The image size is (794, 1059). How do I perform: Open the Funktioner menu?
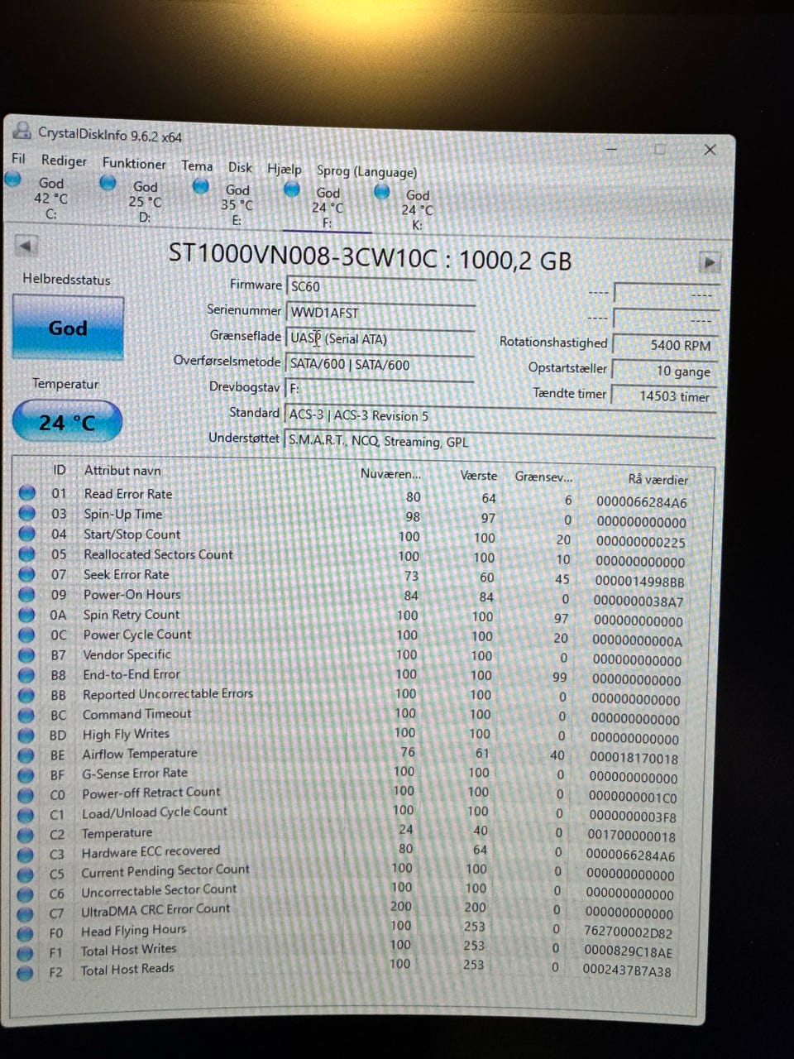134,164
